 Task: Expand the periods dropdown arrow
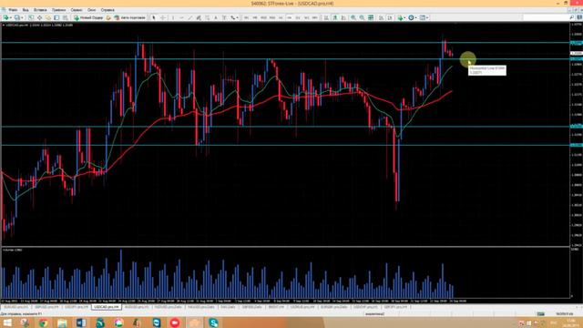(x=415, y=17)
